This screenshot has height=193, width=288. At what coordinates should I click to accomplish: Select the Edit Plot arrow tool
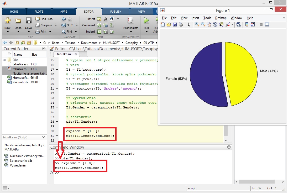(x=189, y=24)
